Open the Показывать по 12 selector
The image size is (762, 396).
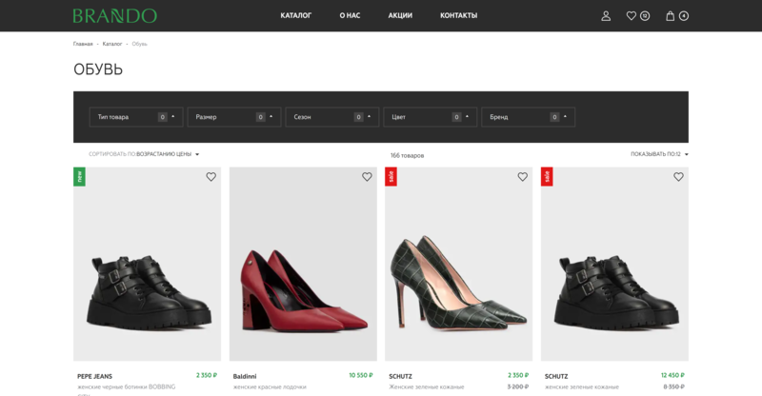659,154
